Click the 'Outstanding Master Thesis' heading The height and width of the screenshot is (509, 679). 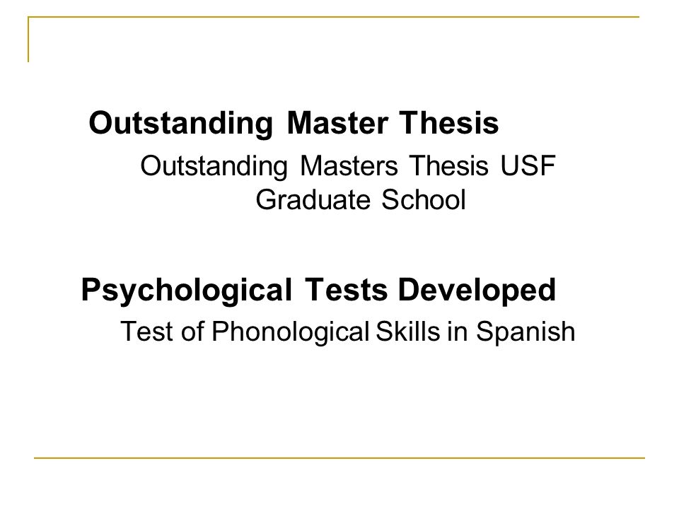click(294, 124)
